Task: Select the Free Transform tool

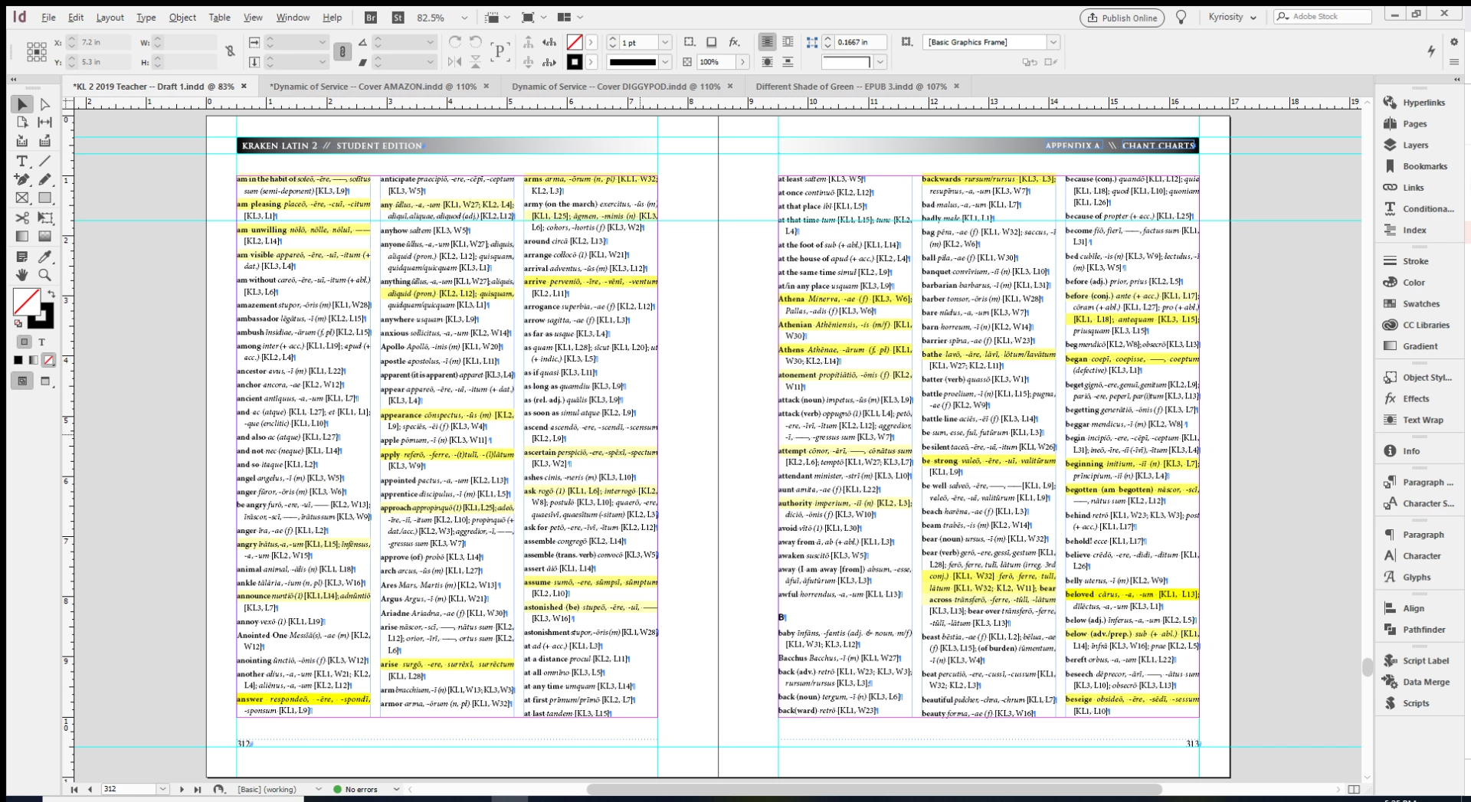Action: [x=45, y=218]
